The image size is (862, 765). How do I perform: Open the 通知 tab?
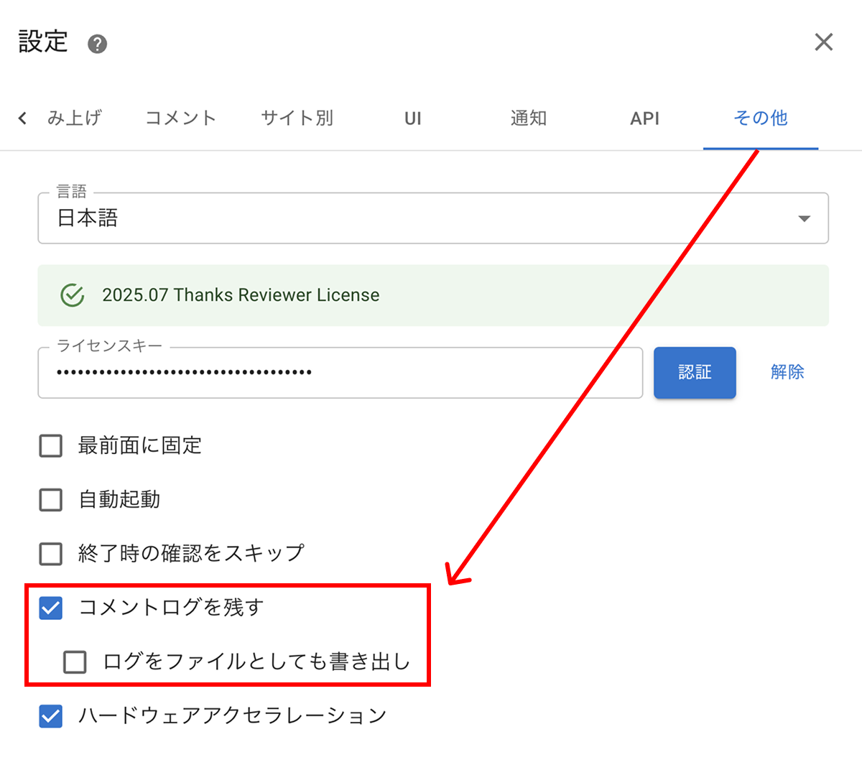(x=529, y=118)
